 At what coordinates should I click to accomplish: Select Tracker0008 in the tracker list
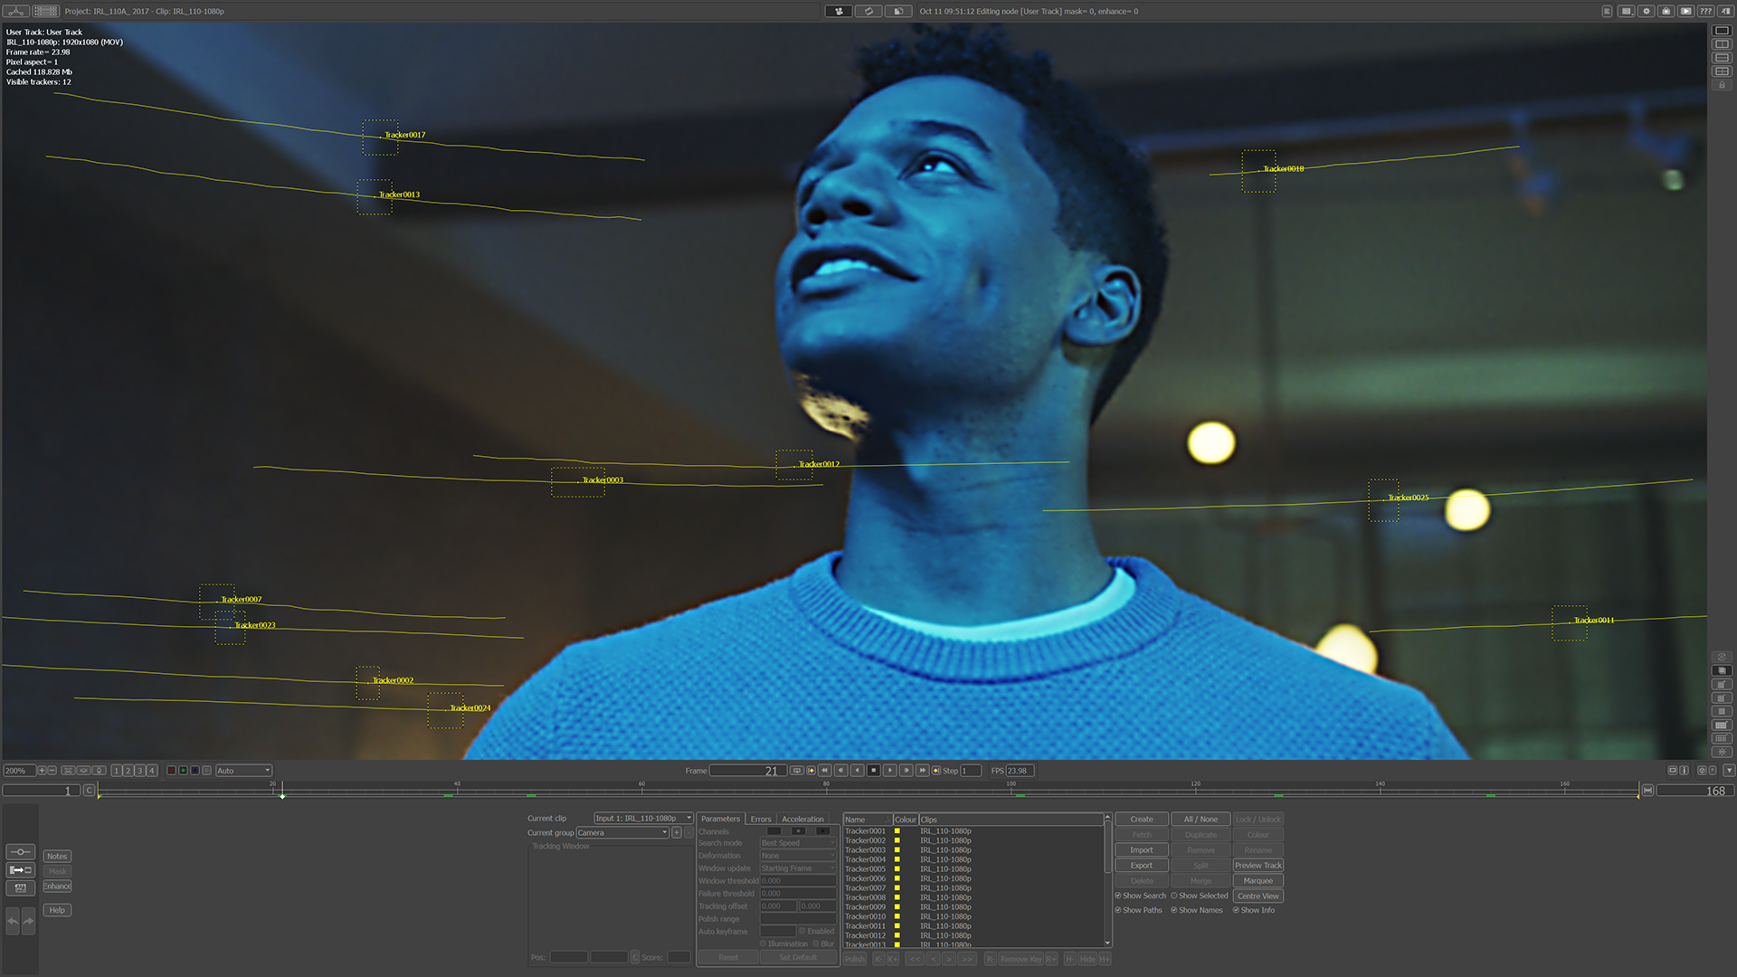[866, 897]
